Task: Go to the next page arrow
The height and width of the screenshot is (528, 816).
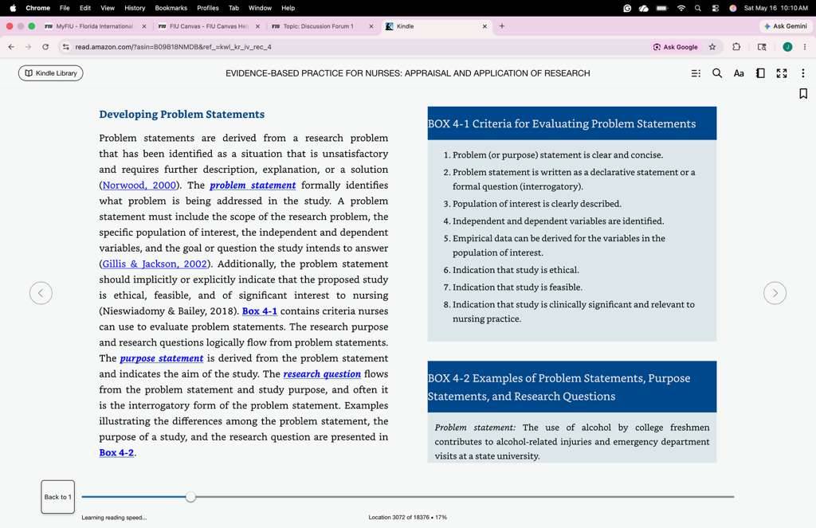Action: 775,293
